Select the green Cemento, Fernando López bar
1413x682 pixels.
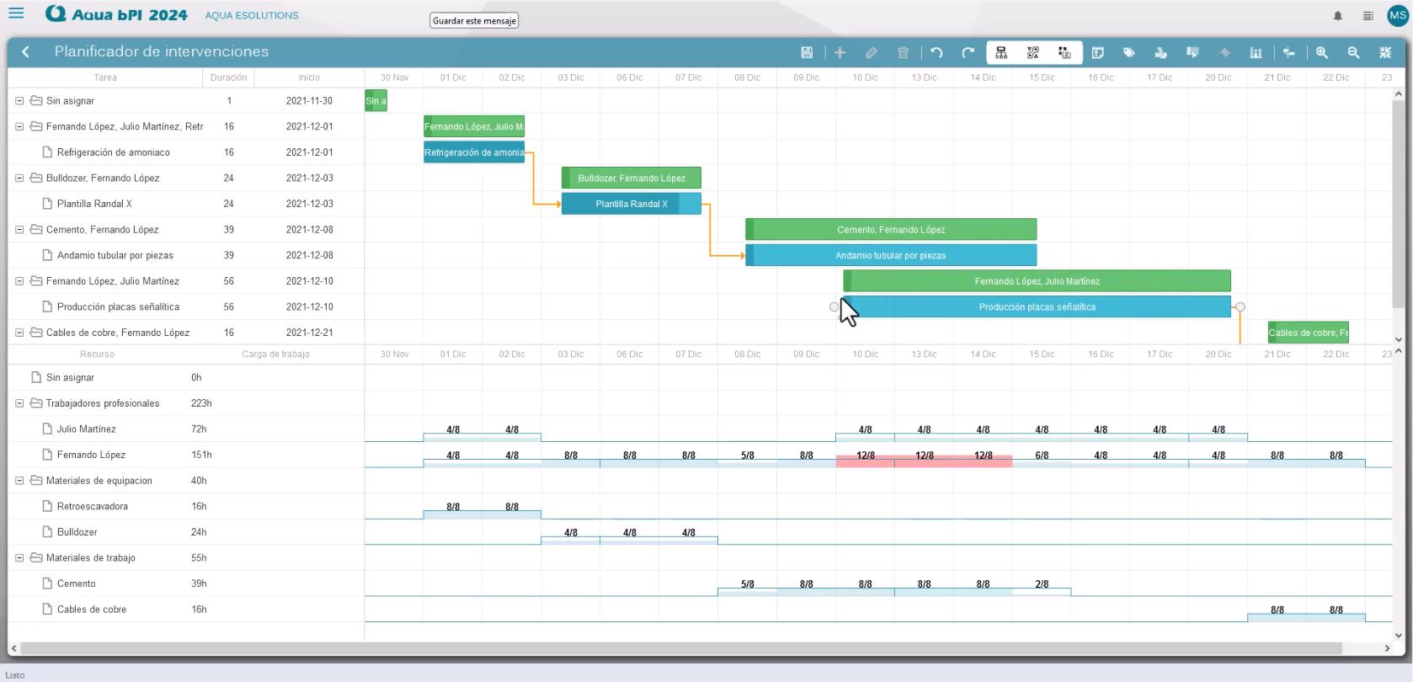pyautogui.click(x=891, y=229)
